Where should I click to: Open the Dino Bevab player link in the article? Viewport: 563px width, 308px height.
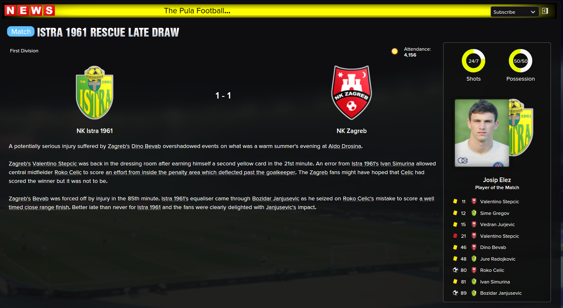click(x=146, y=146)
